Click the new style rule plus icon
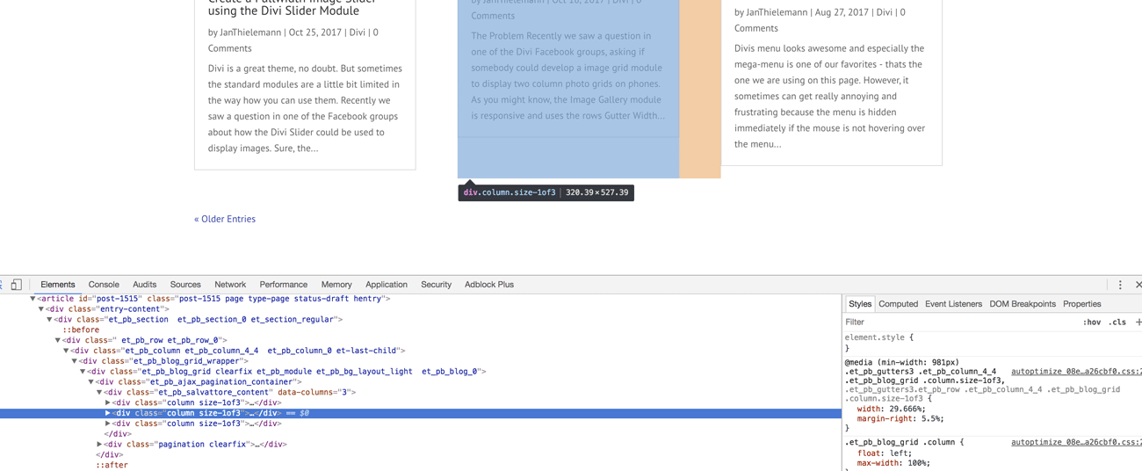The width and height of the screenshot is (1142, 471). (x=1138, y=322)
